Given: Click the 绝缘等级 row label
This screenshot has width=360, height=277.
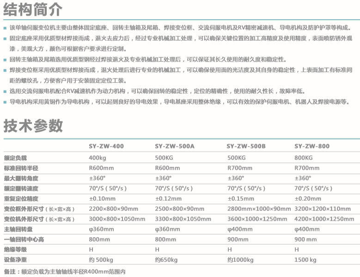Looking at the screenshot, I should [x=15, y=249].
